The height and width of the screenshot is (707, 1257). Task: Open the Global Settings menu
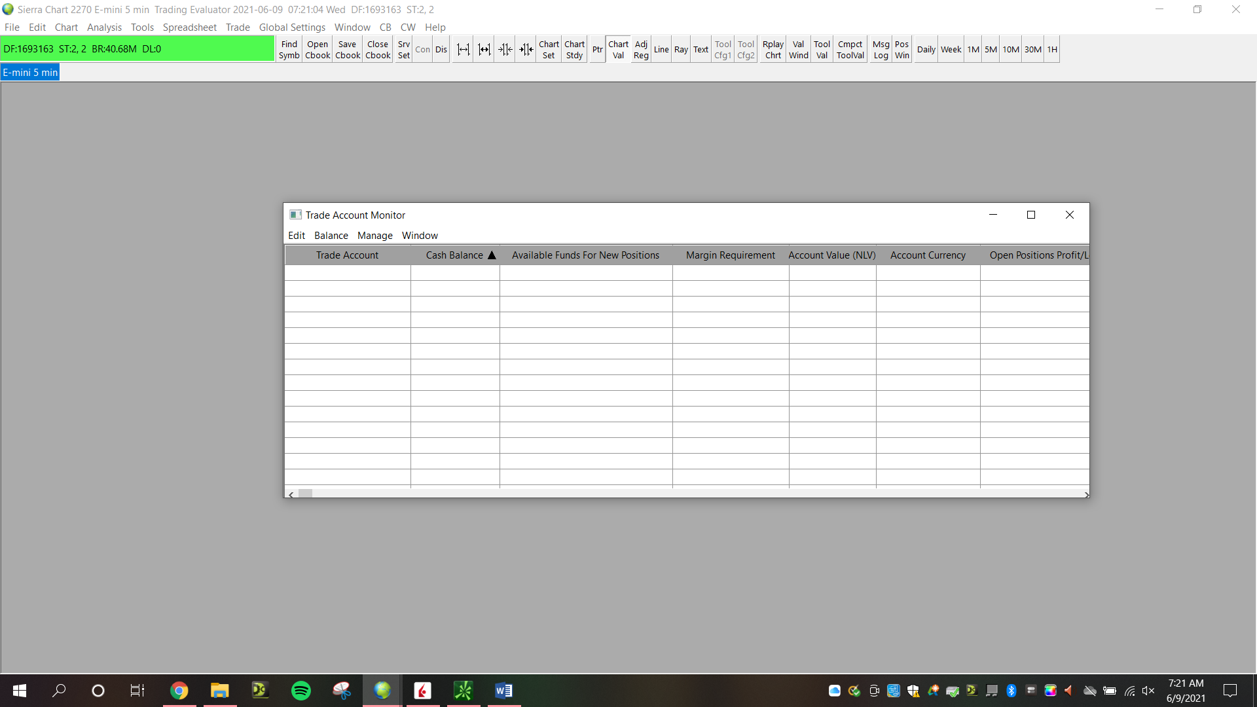tap(292, 27)
